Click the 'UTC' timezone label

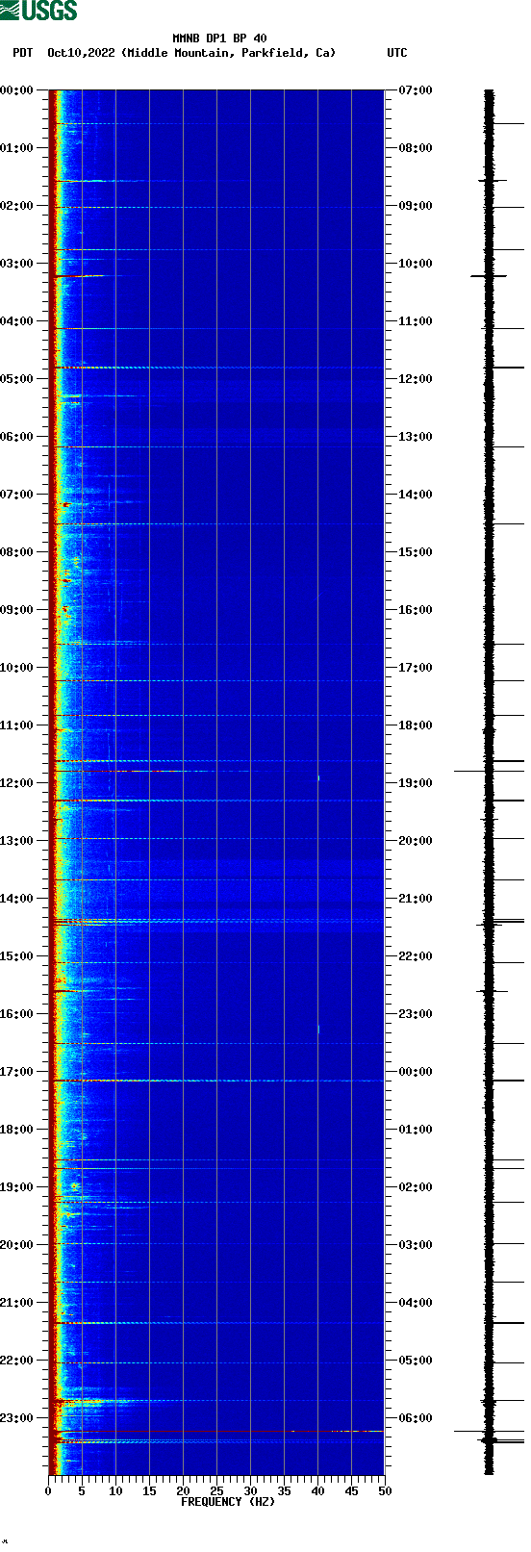(x=397, y=53)
